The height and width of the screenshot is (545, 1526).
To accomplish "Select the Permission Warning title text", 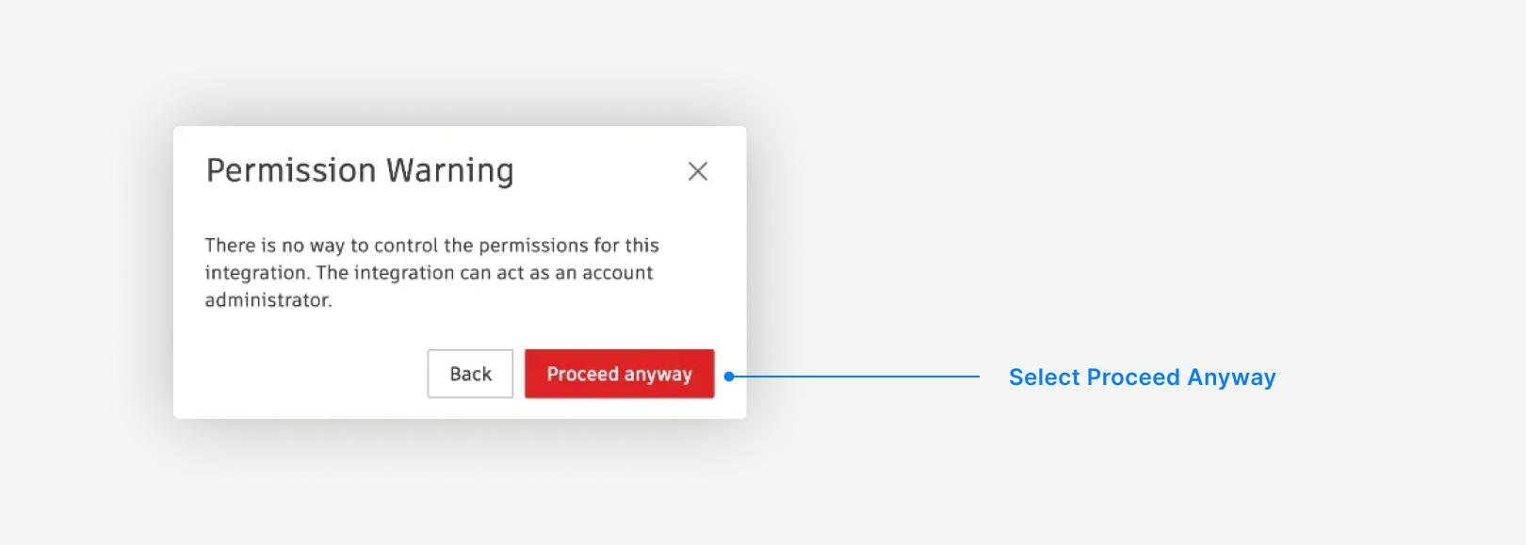I will (x=360, y=170).
